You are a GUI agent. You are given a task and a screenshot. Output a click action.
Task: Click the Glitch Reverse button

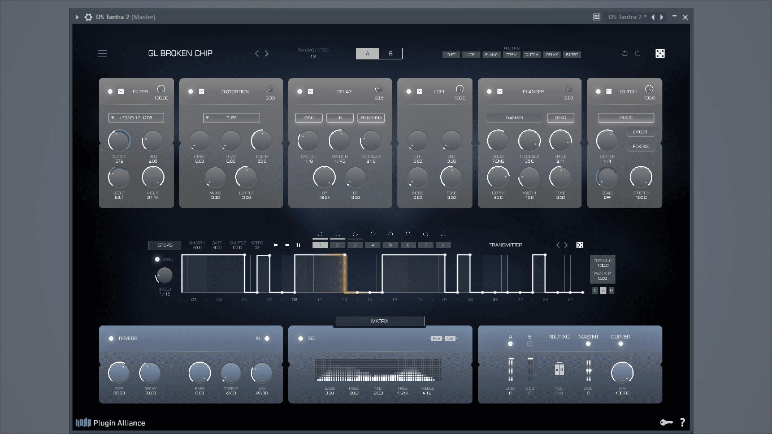641,147
